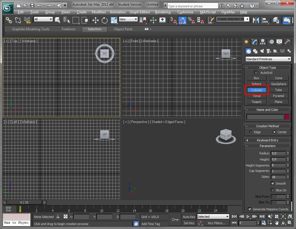Disable the Smooth checkbox
This screenshot has height=229, width=296.
point(272,183)
